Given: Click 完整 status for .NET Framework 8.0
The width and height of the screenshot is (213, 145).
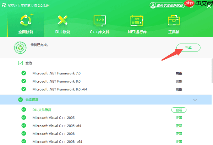Looking at the screenshot, I should (x=179, y=81).
